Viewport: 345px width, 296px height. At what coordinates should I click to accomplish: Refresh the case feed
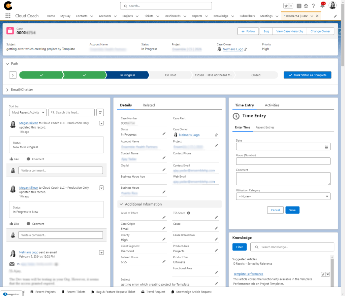[x=100, y=112]
